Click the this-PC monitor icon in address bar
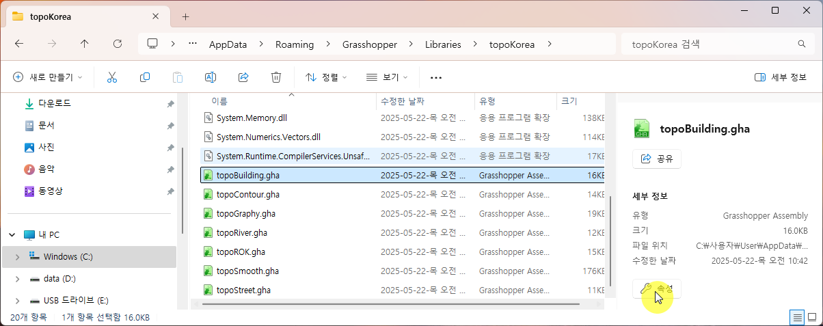 tap(152, 44)
